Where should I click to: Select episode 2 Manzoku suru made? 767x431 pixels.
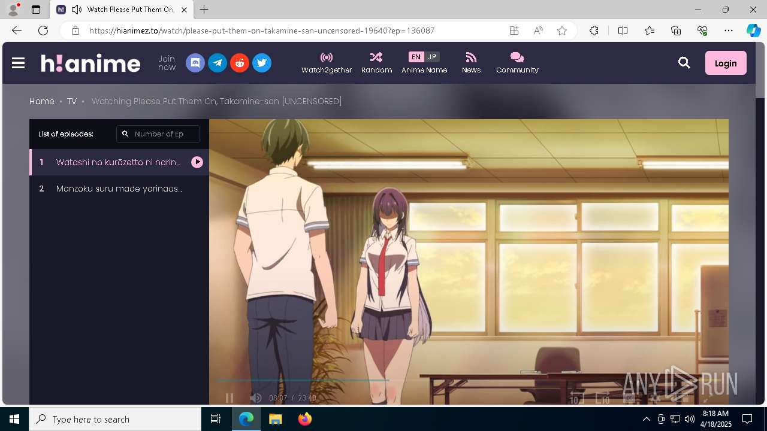(x=119, y=189)
